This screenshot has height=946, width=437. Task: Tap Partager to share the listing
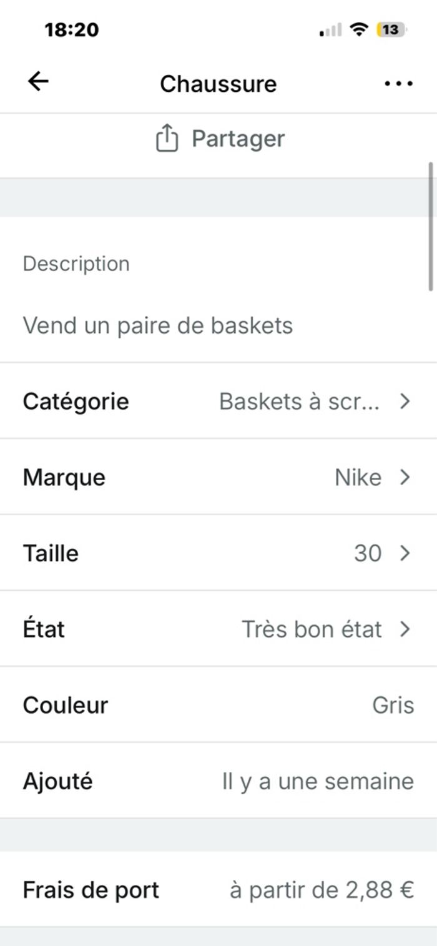point(240,138)
